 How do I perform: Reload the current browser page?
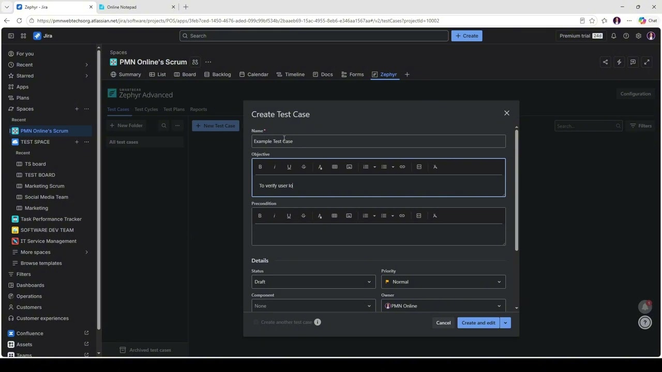[x=19, y=21]
